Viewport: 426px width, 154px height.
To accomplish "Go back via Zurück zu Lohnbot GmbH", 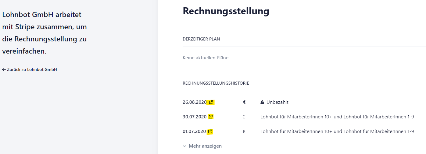I will coord(30,69).
